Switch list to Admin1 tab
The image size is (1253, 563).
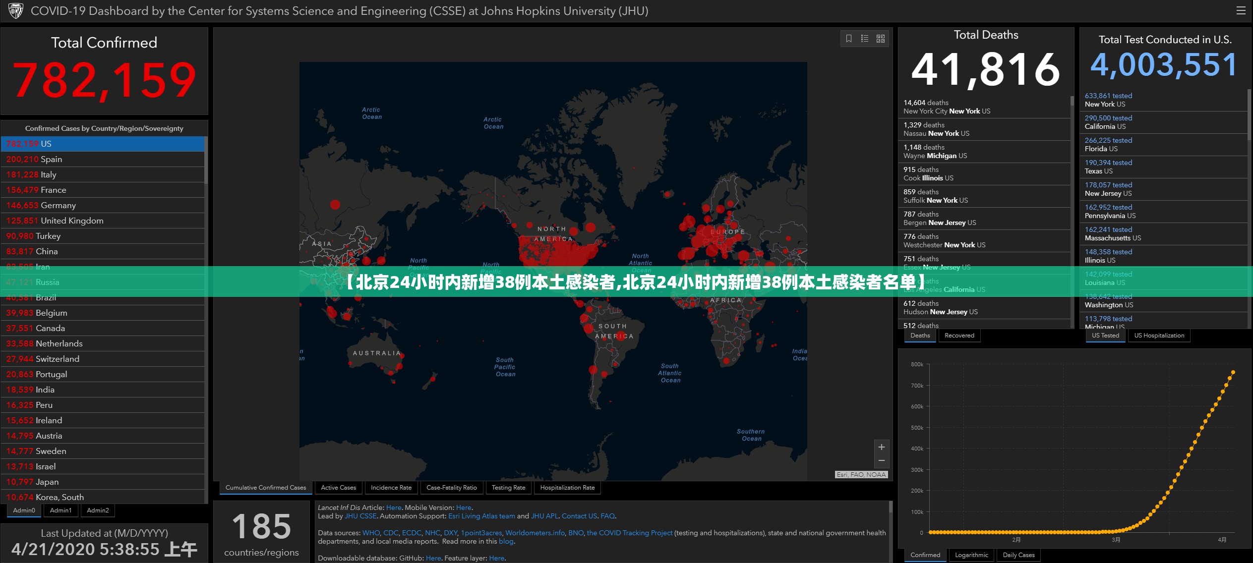click(61, 510)
